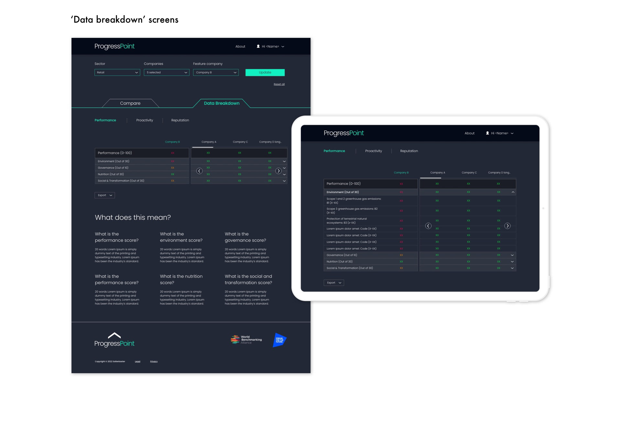Select Proactivity tab on left screen
The image size is (621, 425).
(145, 120)
